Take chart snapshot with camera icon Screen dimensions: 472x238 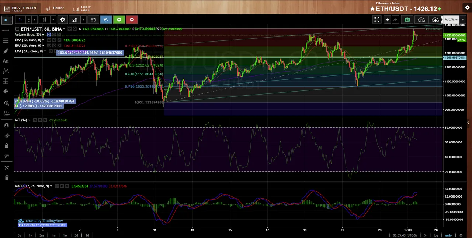[x=407, y=19]
